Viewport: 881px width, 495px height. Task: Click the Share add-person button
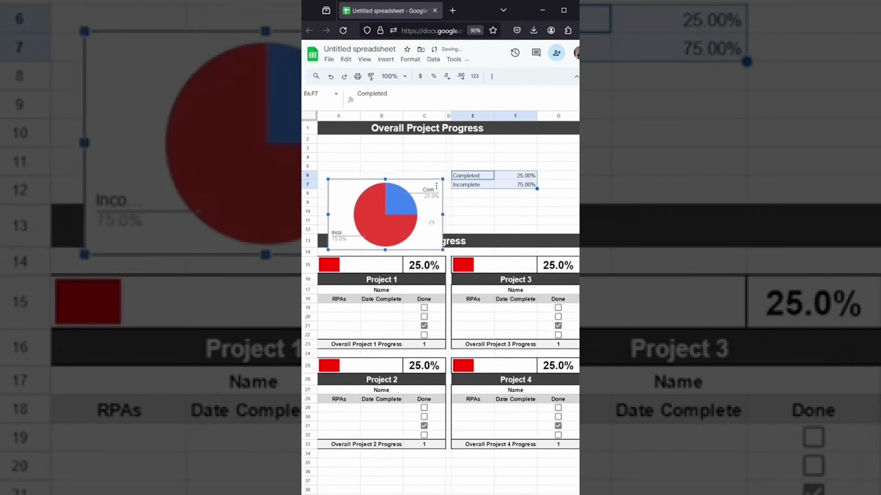point(556,53)
